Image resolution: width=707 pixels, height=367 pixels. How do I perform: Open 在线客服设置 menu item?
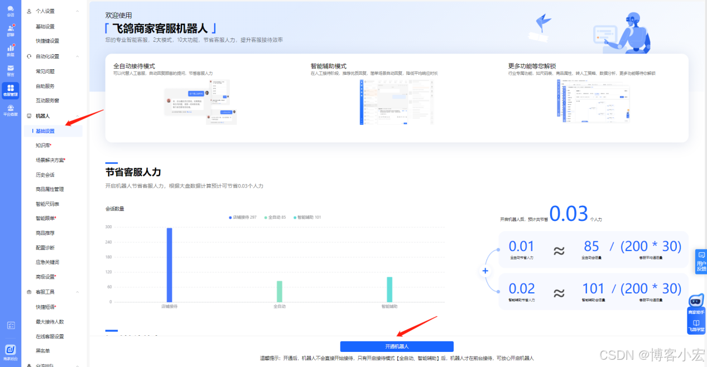50,336
